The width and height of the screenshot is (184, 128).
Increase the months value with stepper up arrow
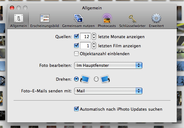pos(94,35)
